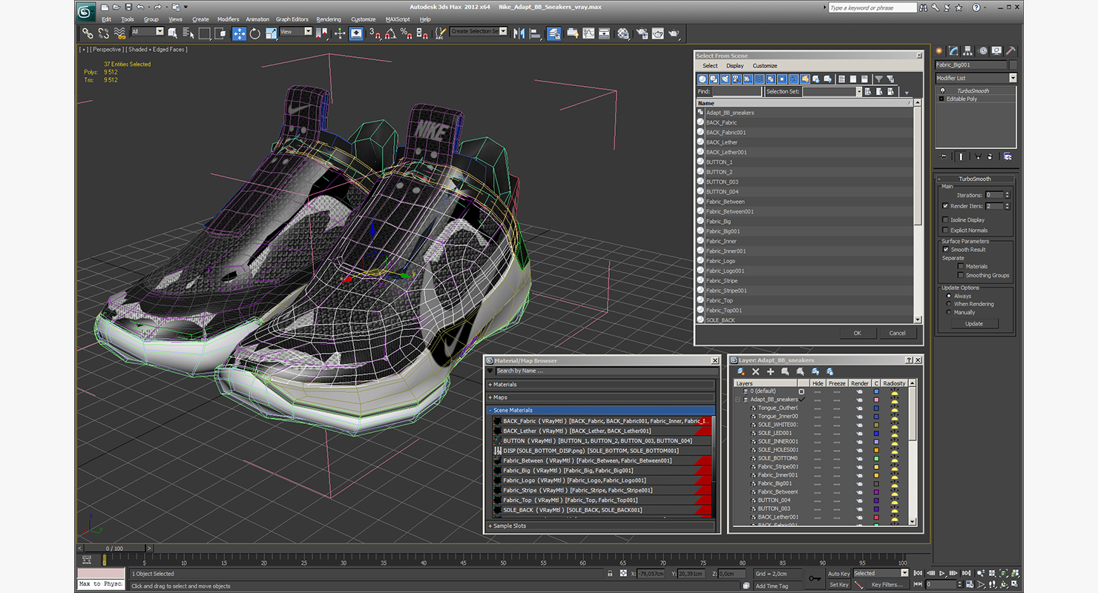Open Customize menu in Select From Scene
Screen dimensions: 1098x593
pos(765,66)
